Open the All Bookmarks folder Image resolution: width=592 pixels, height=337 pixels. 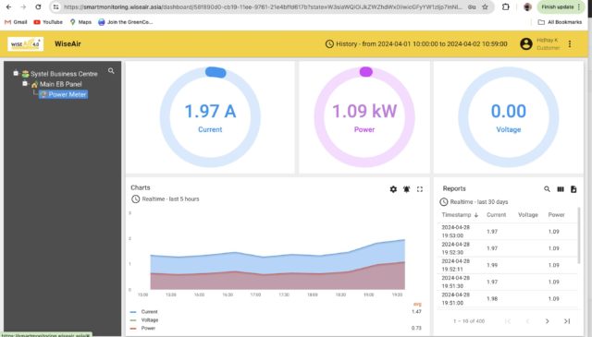pyautogui.click(x=560, y=22)
